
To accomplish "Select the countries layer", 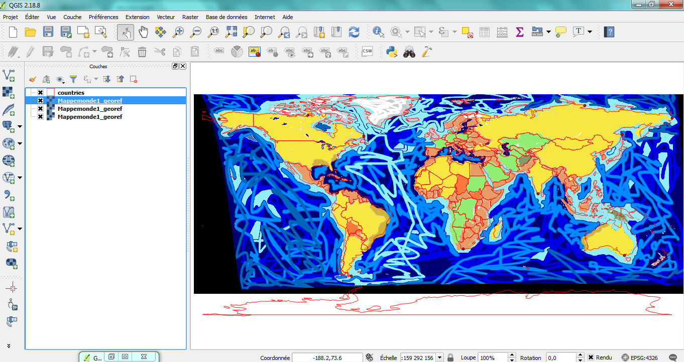I will coord(71,93).
